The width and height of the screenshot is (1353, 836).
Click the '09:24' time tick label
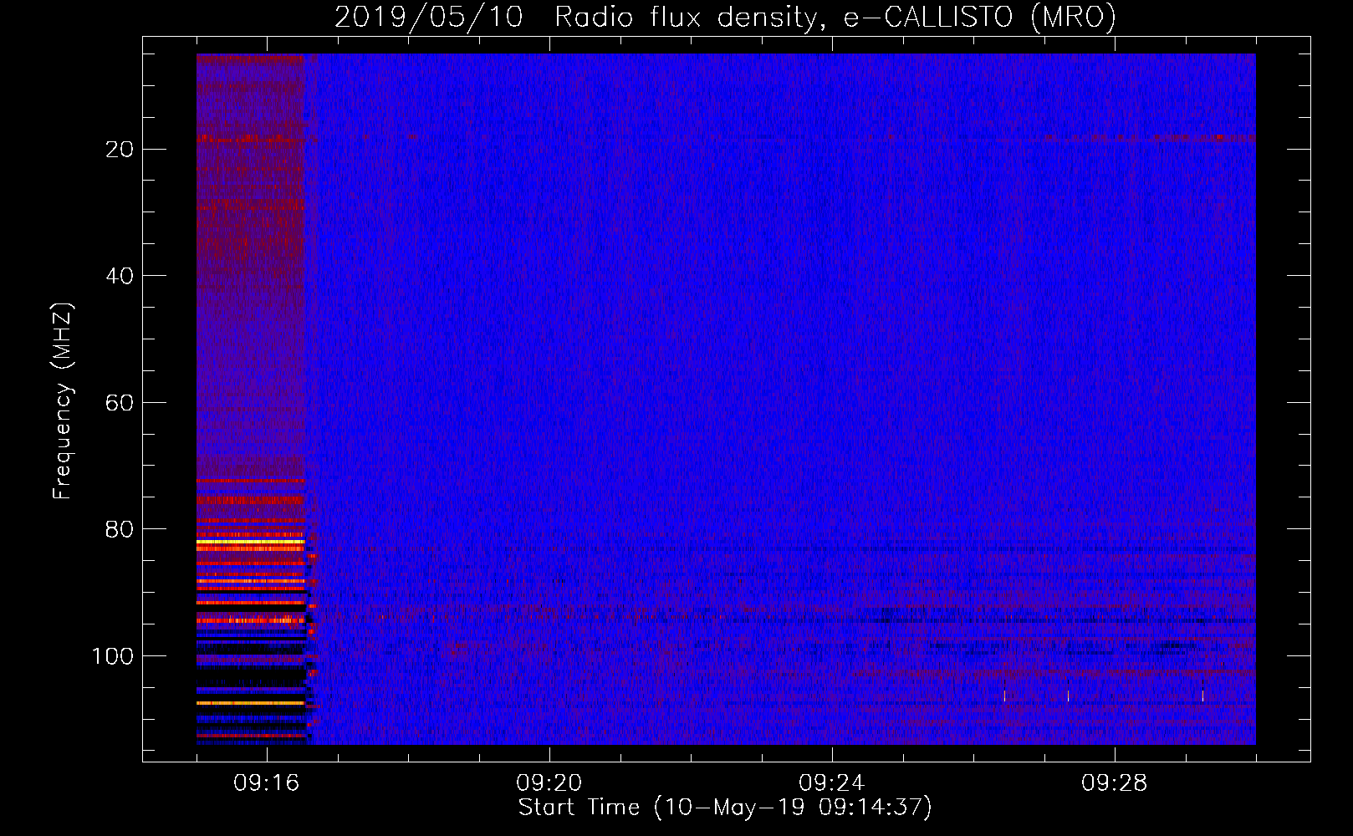832,783
